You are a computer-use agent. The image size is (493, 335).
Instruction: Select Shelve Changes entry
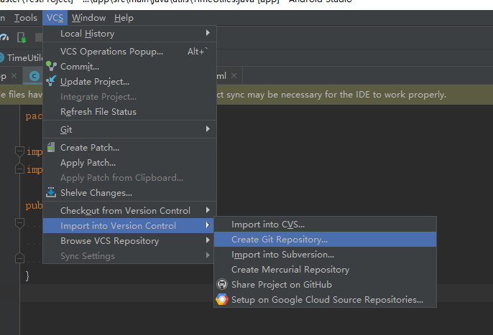click(x=129, y=193)
